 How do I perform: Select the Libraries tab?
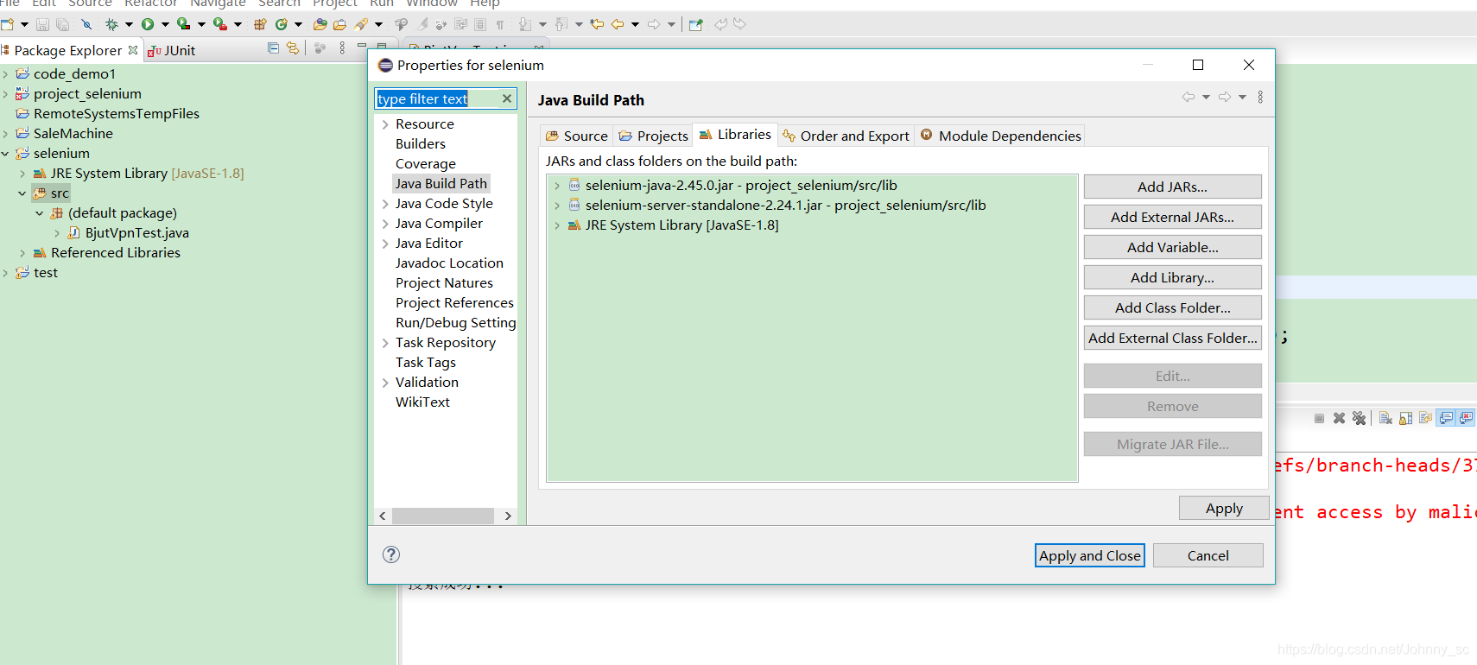(x=735, y=134)
